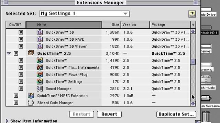This screenshot has height=123, width=220.
Task: Toggle the QuickTime 2.5 package checkbox
Action: (x=16, y=53)
